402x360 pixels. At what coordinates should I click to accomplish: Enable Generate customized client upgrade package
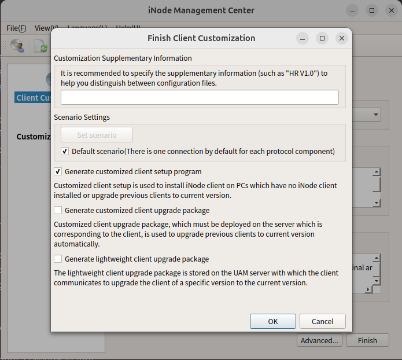click(58, 211)
